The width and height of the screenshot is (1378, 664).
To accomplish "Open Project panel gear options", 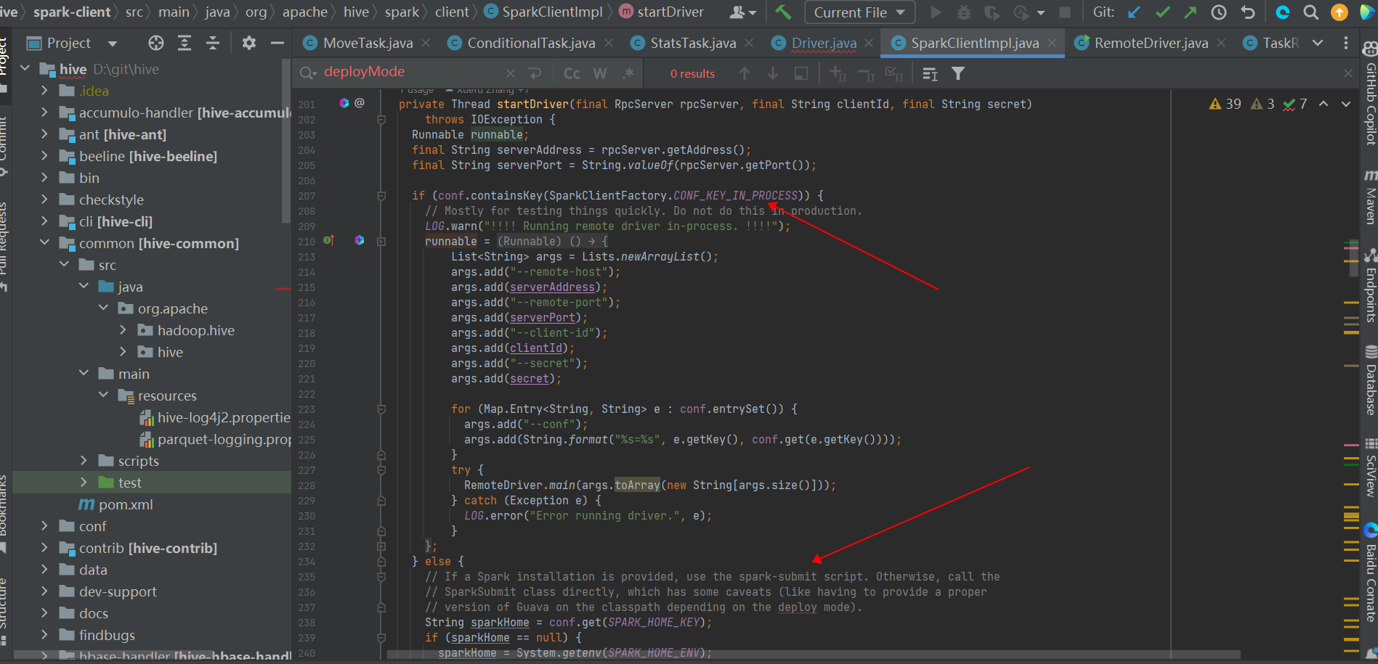I will [x=249, y=43].
